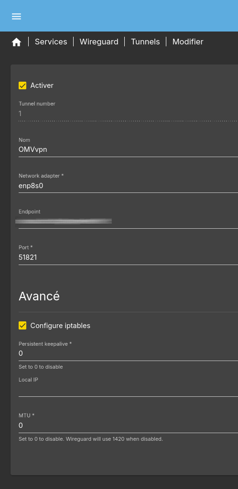Open the Network adapter selector enp8s0
The height and width of the screenshot is (489, 238).
pos(128,186)
